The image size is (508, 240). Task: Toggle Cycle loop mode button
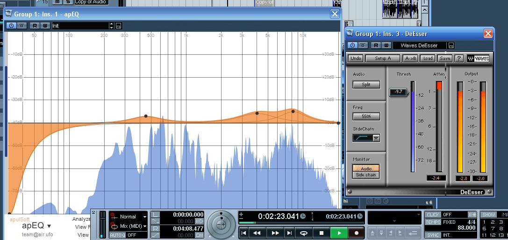tap(304, 233)
